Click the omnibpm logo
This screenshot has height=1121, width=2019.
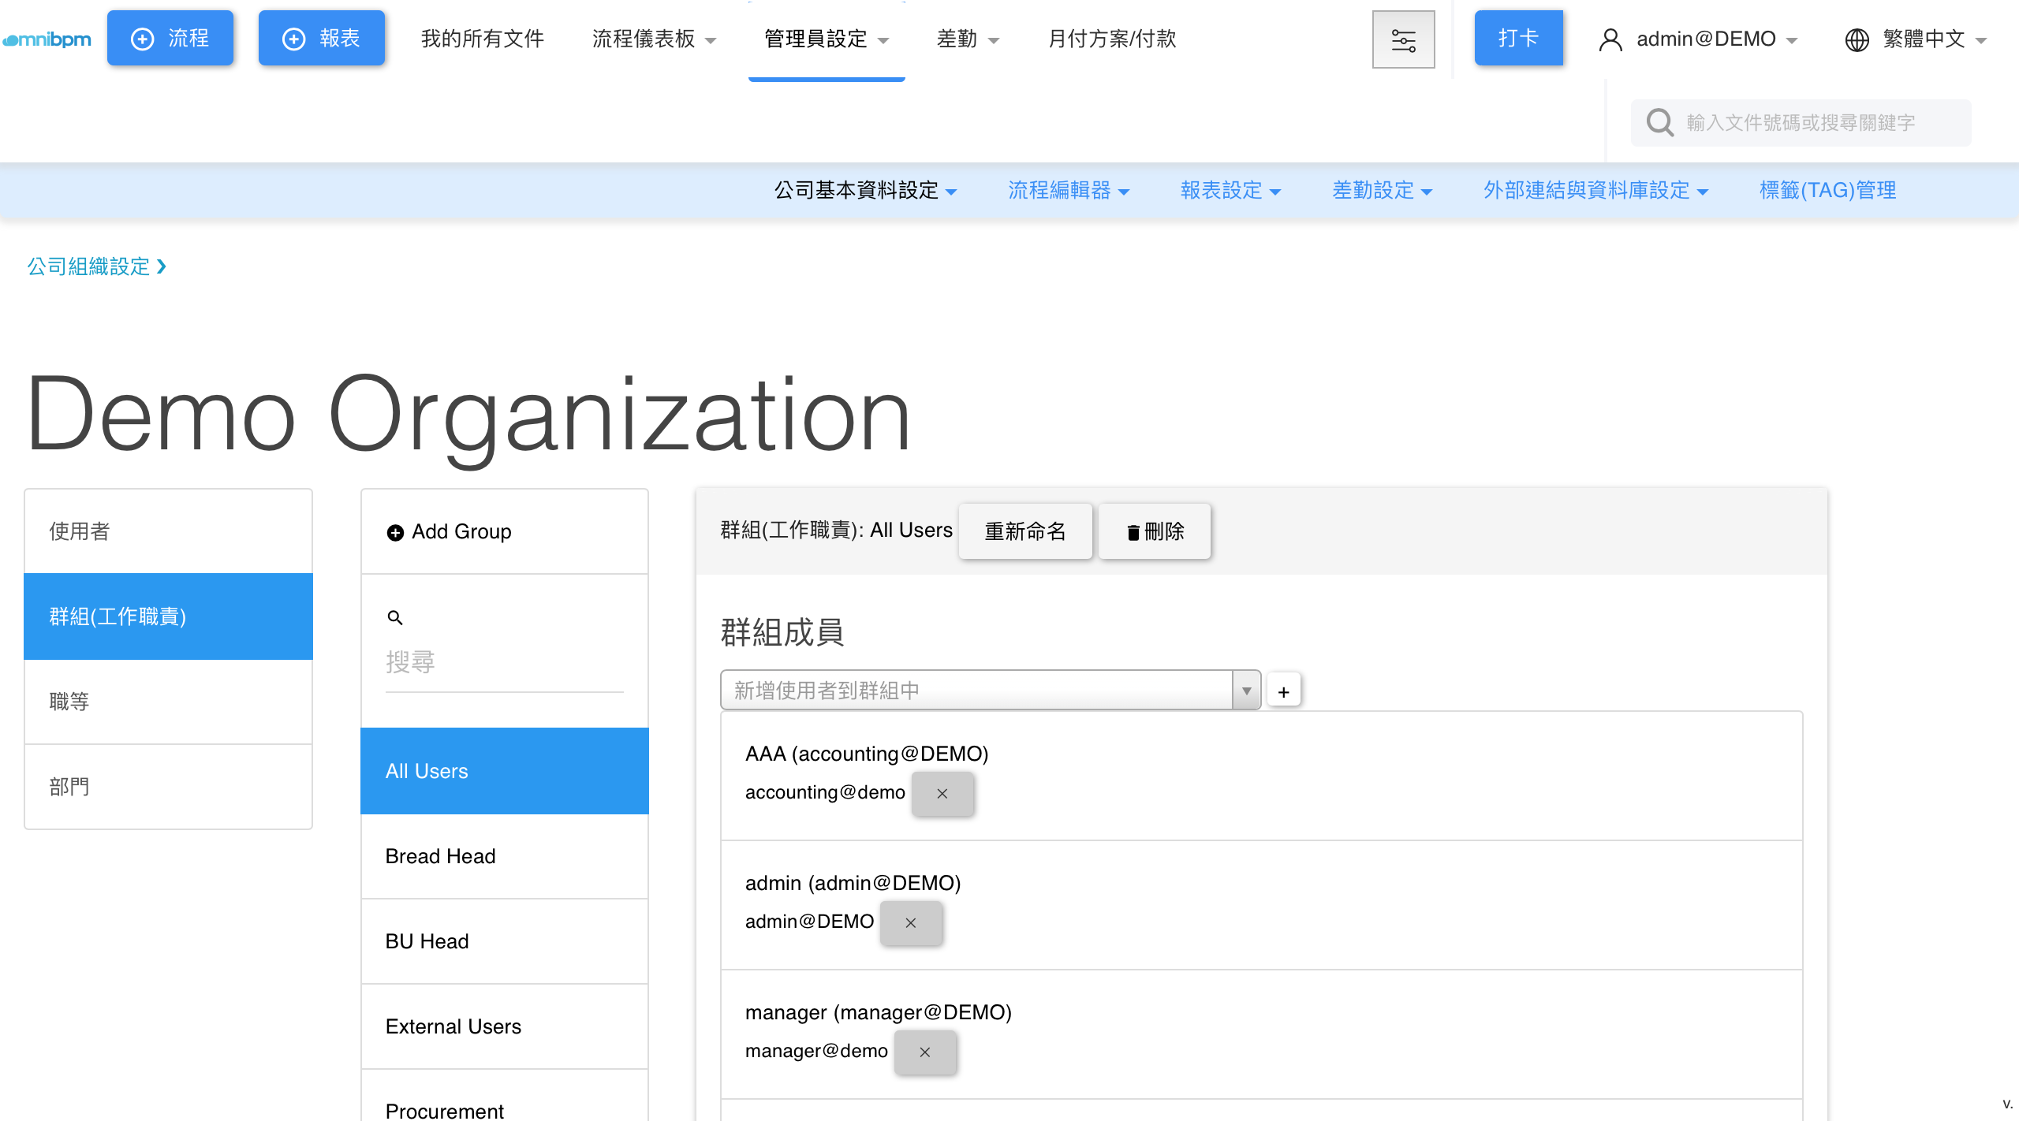[x=47, y=39]
